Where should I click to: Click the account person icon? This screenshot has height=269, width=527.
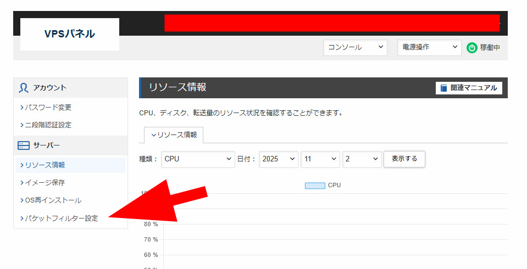(24, 88)
